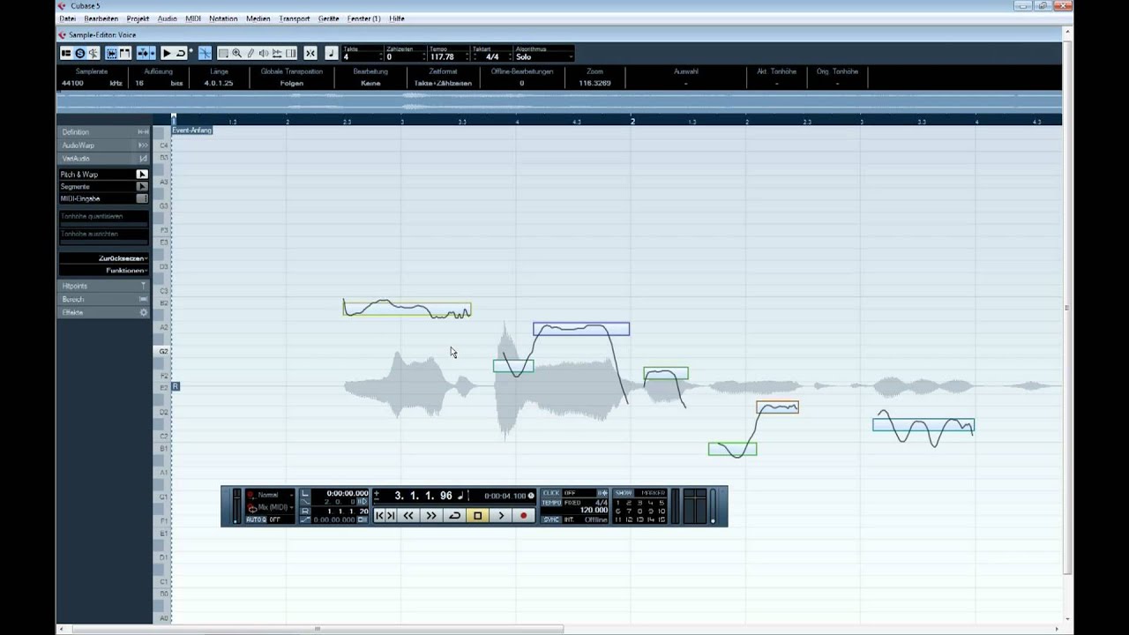Start playback in the transport panel
Screen dimensions: 1129x635
pyautogui.click(x=500, y=515)
